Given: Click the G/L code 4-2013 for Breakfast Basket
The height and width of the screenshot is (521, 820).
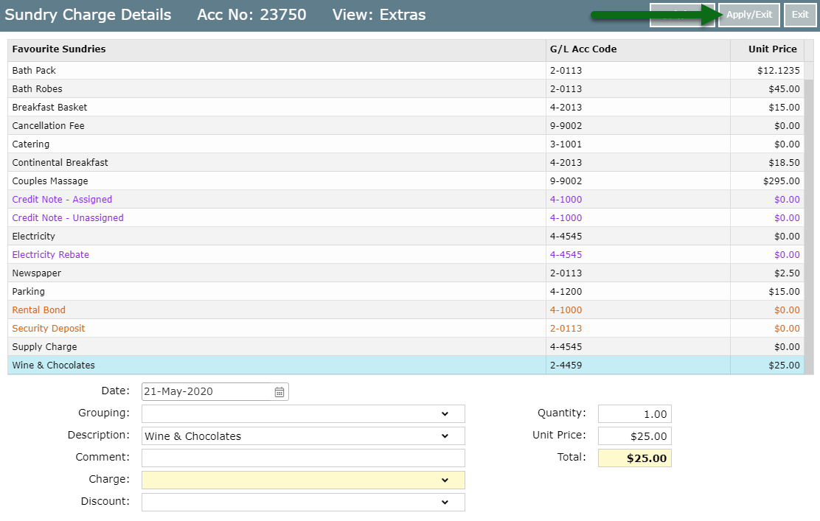Looking at the screenshot, I should point(566,107).
